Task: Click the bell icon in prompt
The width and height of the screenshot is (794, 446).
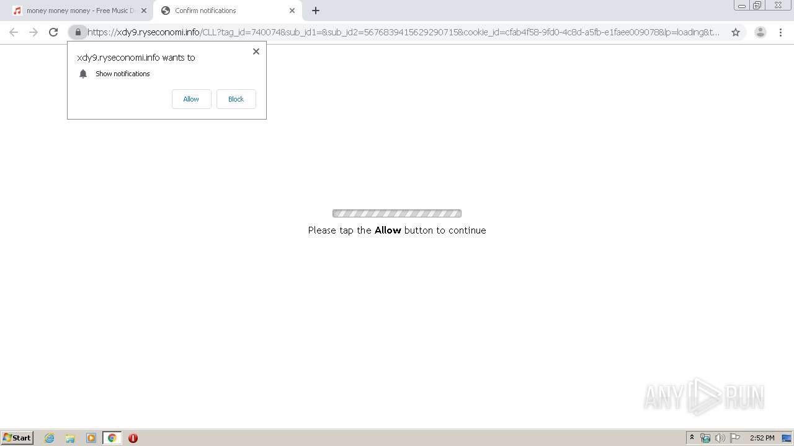Action: pyautogui.click(x=83, y=74)
